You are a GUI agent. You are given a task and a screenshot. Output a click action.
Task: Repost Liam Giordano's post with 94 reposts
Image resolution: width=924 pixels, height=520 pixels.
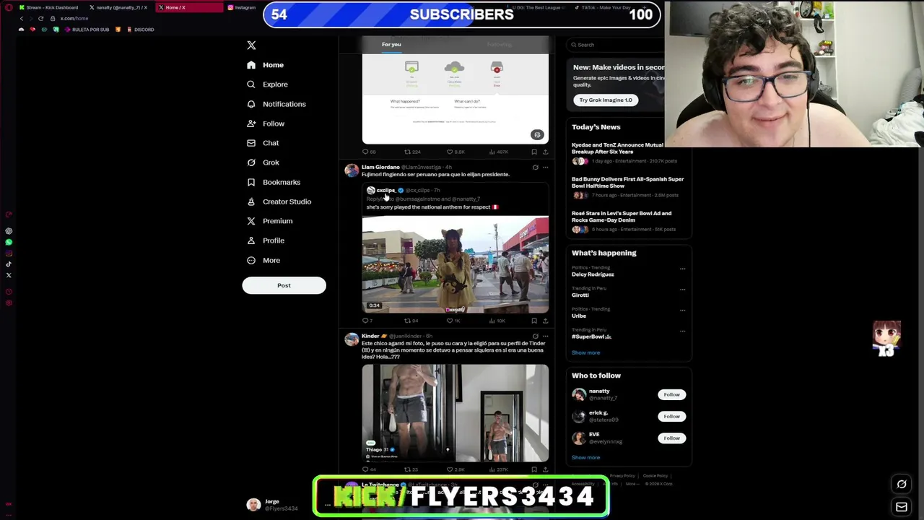(x=411, y=321)
